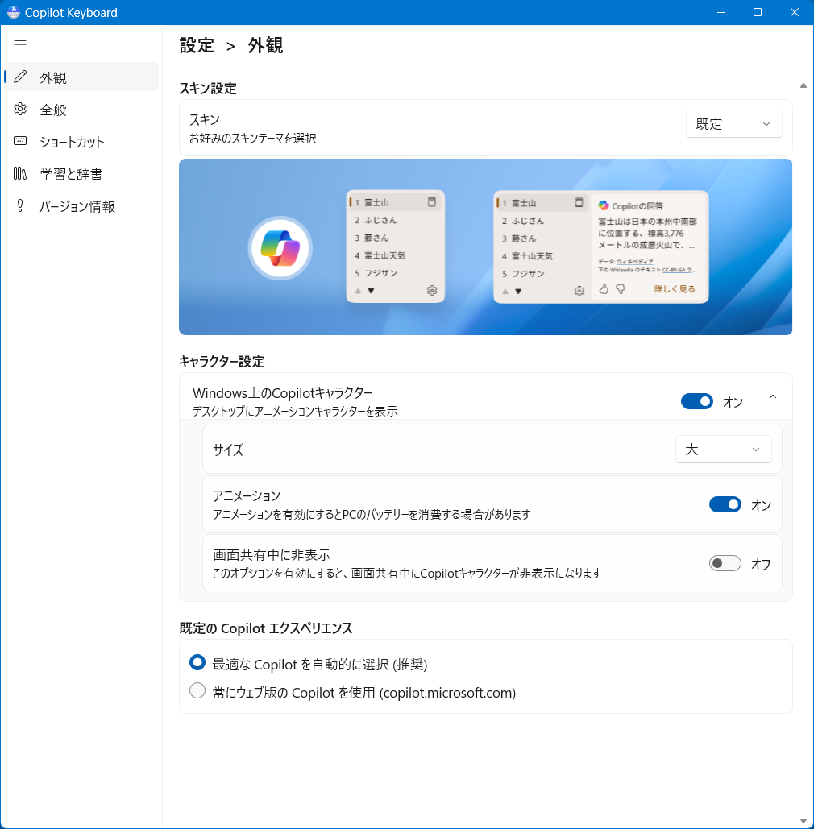Click small Copilot icon beside Copilotの回答
This screenshot has width=814, height=829.
(604, 205)
